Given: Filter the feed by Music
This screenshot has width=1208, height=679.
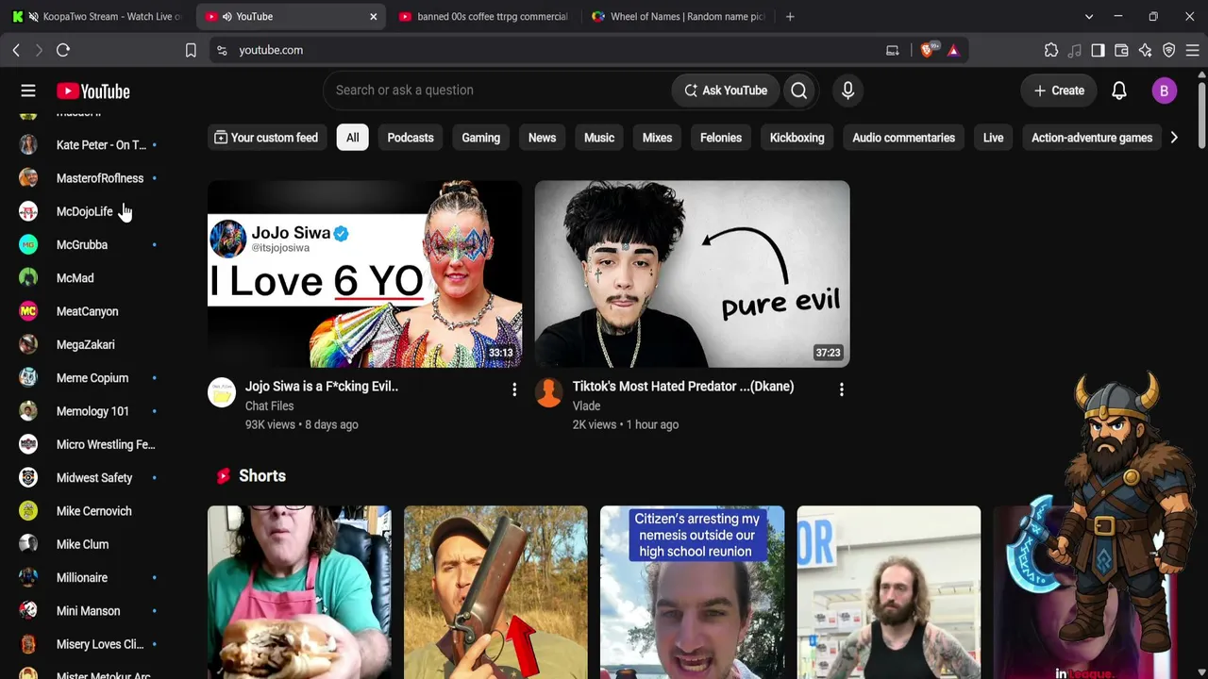Looking at the screenshot, I should (x=599, y=138).
